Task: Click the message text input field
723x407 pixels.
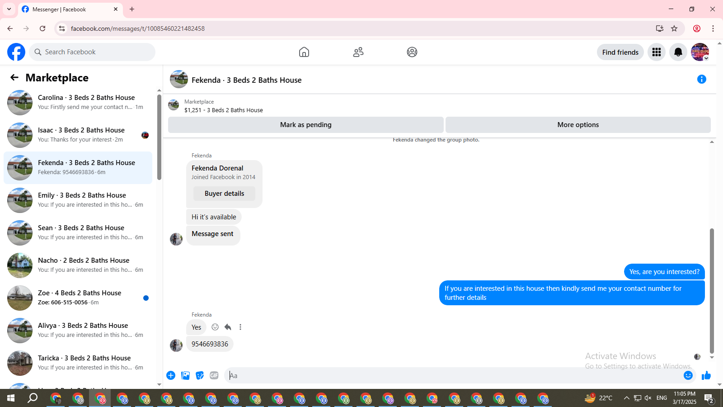Action: coord(454,375)
